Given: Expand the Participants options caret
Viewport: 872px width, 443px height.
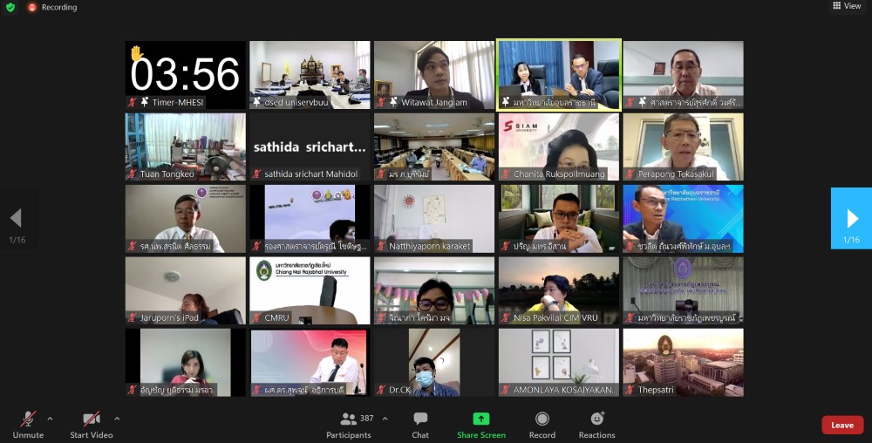Looking at the screenshot, I should pos(385,419).
